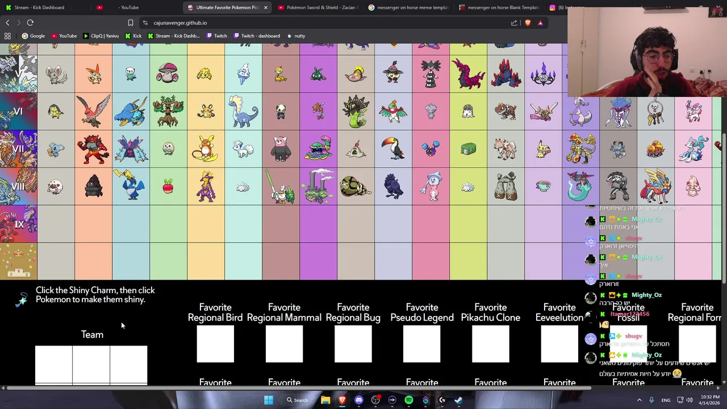The image size is (727, 409).
Task: Open the YouTube bookmark
Action: point(64,36)
